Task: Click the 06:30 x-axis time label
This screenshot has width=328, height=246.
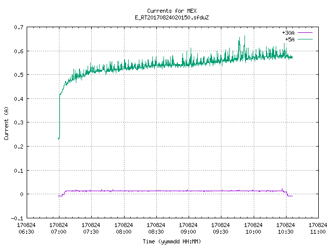Action: pyautogui.click(x=26, y=232)
